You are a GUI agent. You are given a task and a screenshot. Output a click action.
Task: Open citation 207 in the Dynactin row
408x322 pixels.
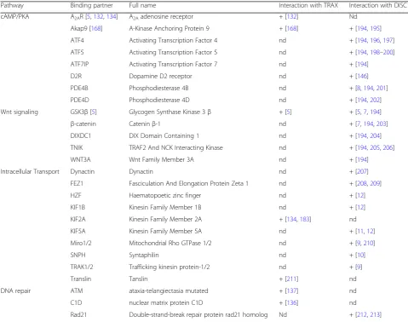pos(362,171)
